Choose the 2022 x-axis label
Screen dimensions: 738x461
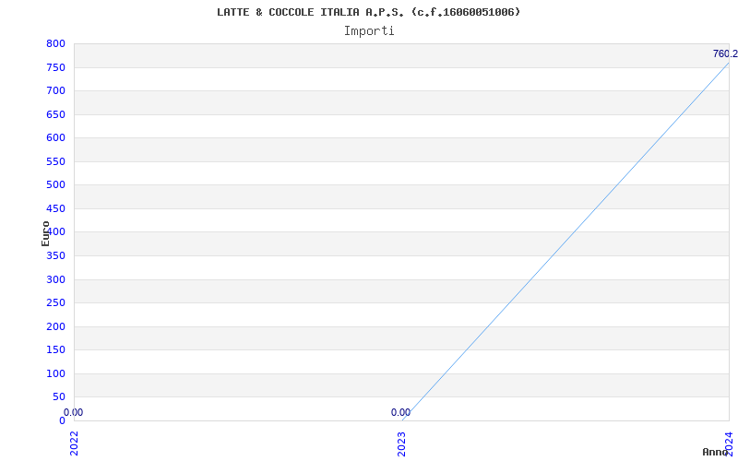coord(75,443)
